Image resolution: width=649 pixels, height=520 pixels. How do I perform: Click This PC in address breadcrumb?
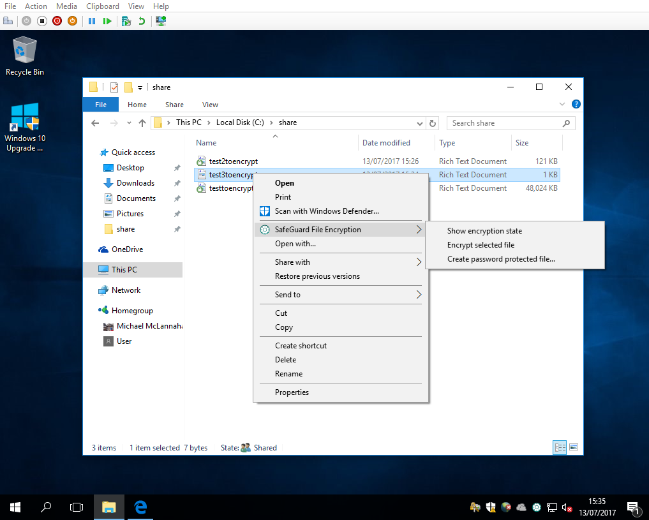coord(189,123)
